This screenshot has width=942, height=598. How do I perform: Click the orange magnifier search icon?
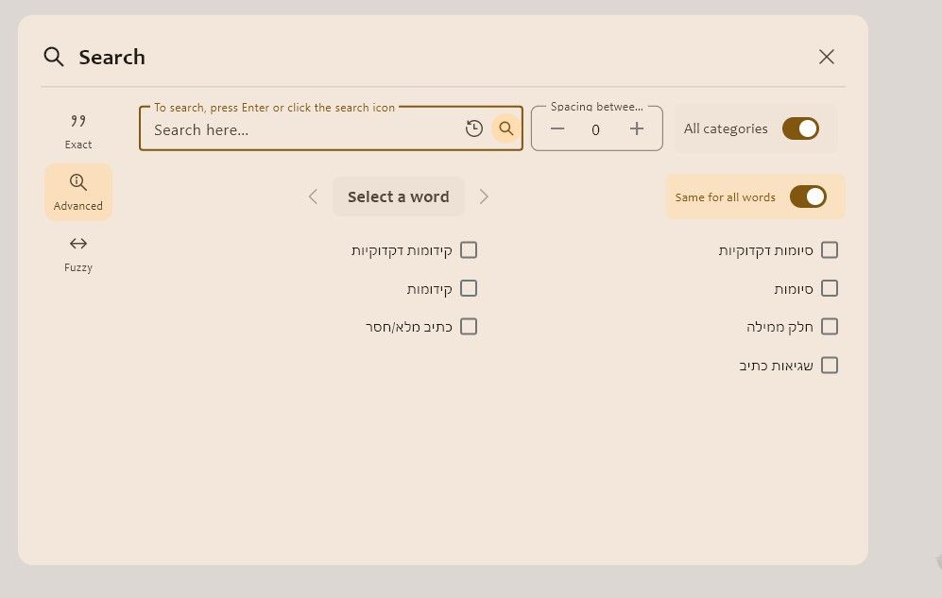click(505, 128)
